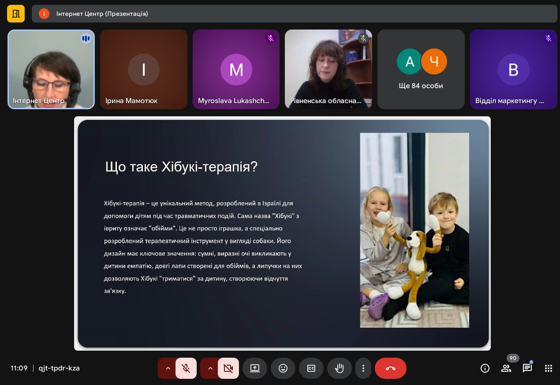Select the Інтернет Центр (Презентація) tab

pos(102,14)
